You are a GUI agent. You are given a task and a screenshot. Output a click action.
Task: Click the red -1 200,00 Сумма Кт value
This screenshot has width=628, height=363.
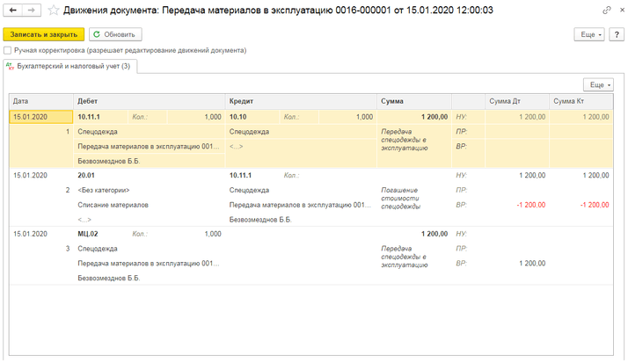point(593,205)
